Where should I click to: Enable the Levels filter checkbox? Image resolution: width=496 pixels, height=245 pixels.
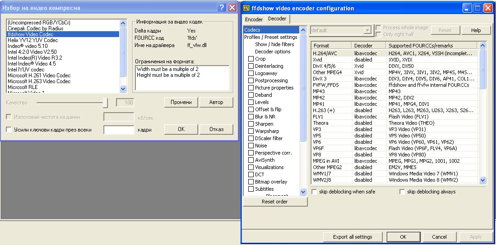(251, 102)
